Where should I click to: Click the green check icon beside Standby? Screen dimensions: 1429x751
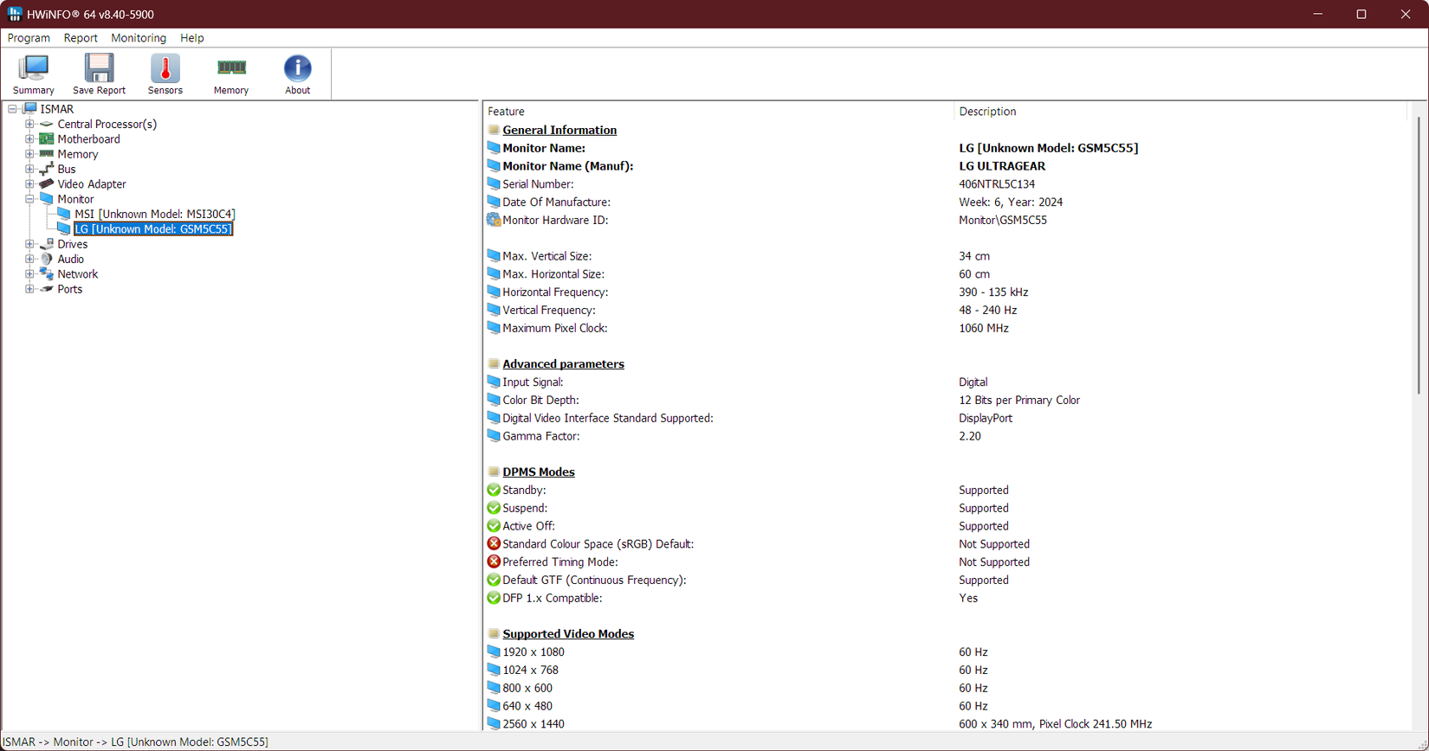coord(494,490)
